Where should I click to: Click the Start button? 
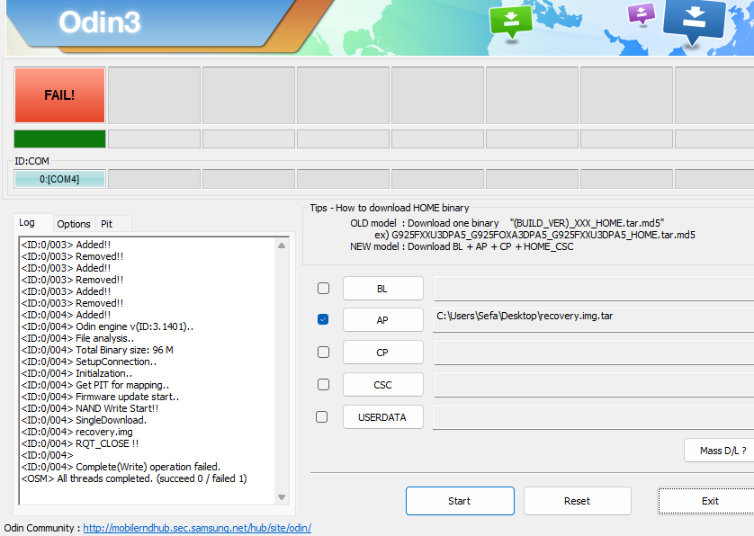[460, 501]
